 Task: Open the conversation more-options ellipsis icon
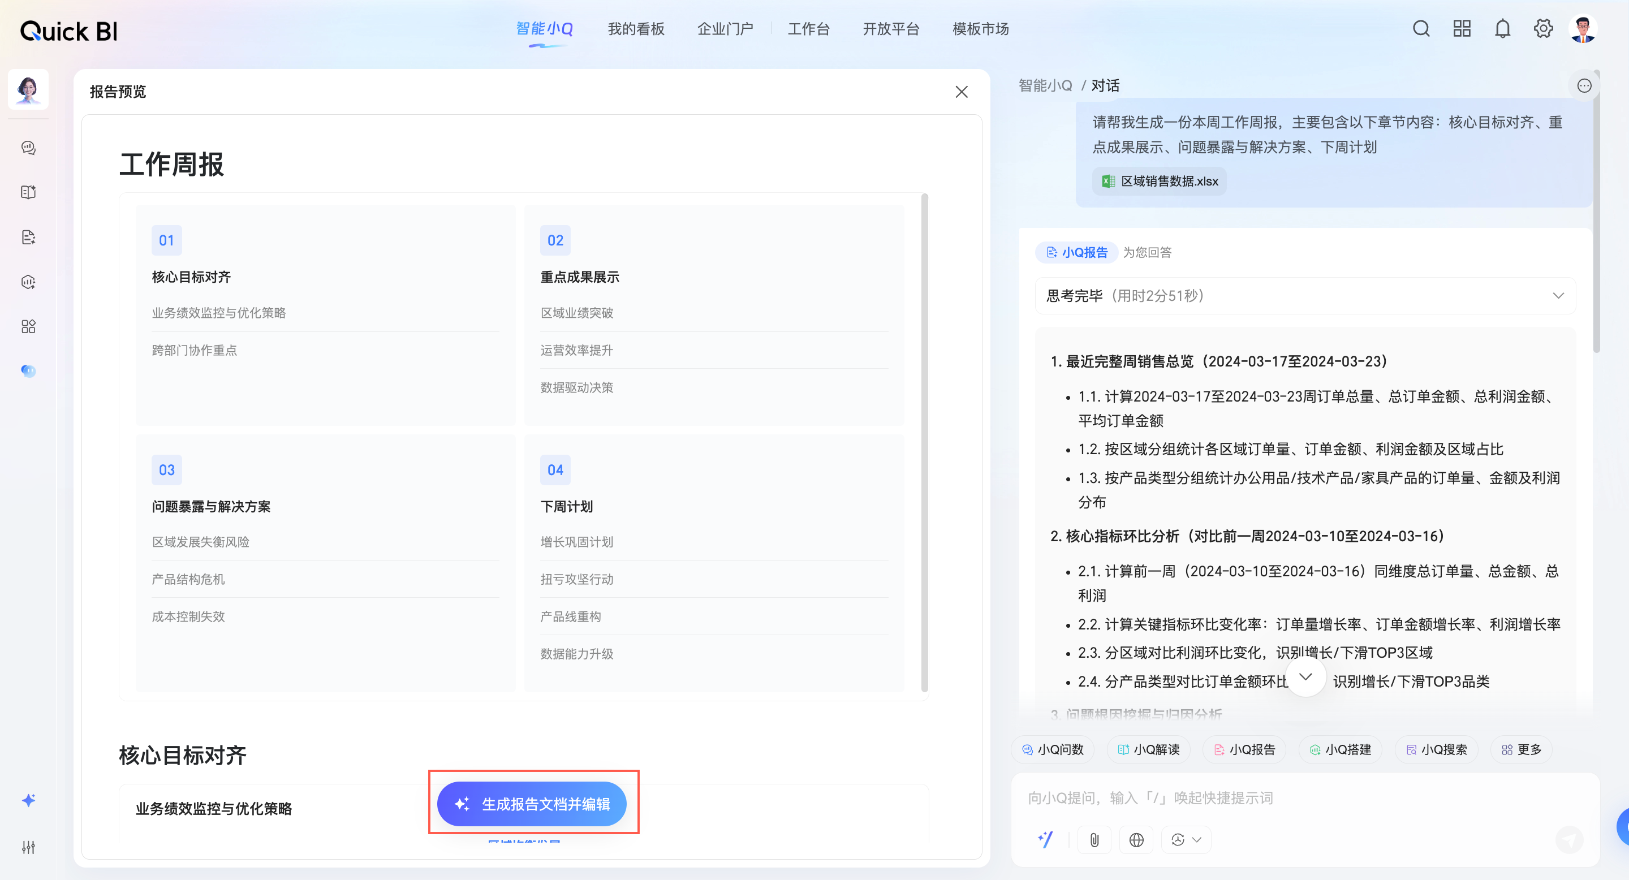click(1584, 86)
